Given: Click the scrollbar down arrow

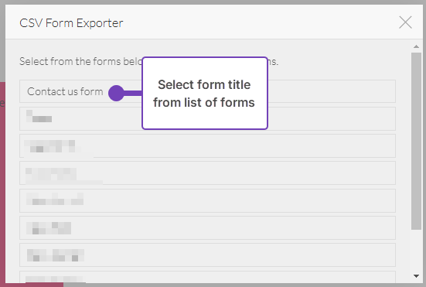Looking at the screenshot, I should click(416, 276).
